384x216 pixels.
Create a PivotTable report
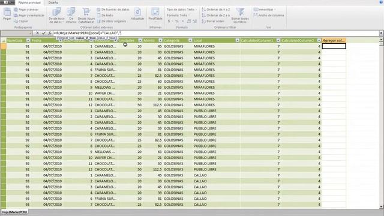[x=155, y=14]
